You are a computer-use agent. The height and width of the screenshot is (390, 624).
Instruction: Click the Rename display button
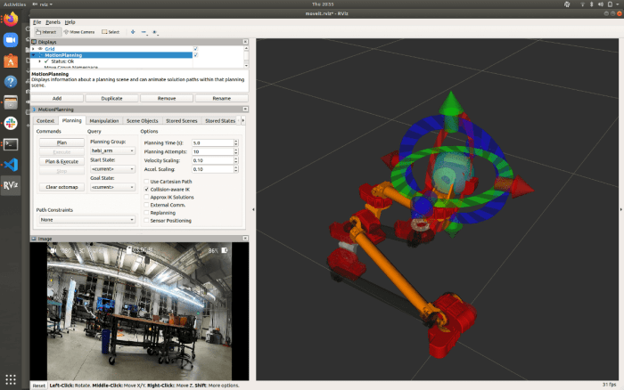point(222,98)
